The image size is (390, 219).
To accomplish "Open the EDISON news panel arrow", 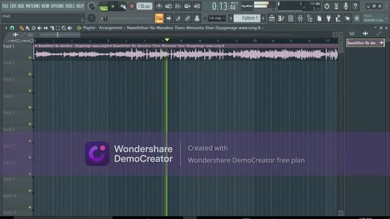I will 386,18.
